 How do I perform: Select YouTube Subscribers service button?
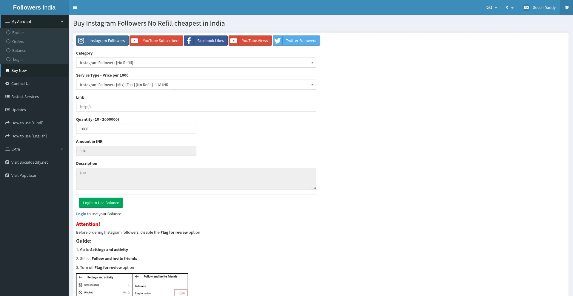pyautogui.click(x=156, y=41)
